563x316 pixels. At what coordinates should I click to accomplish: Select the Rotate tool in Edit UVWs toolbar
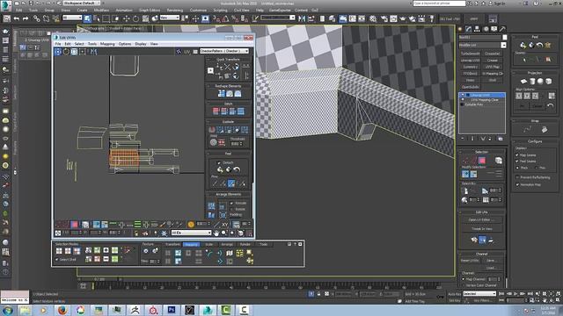point(66,52)
